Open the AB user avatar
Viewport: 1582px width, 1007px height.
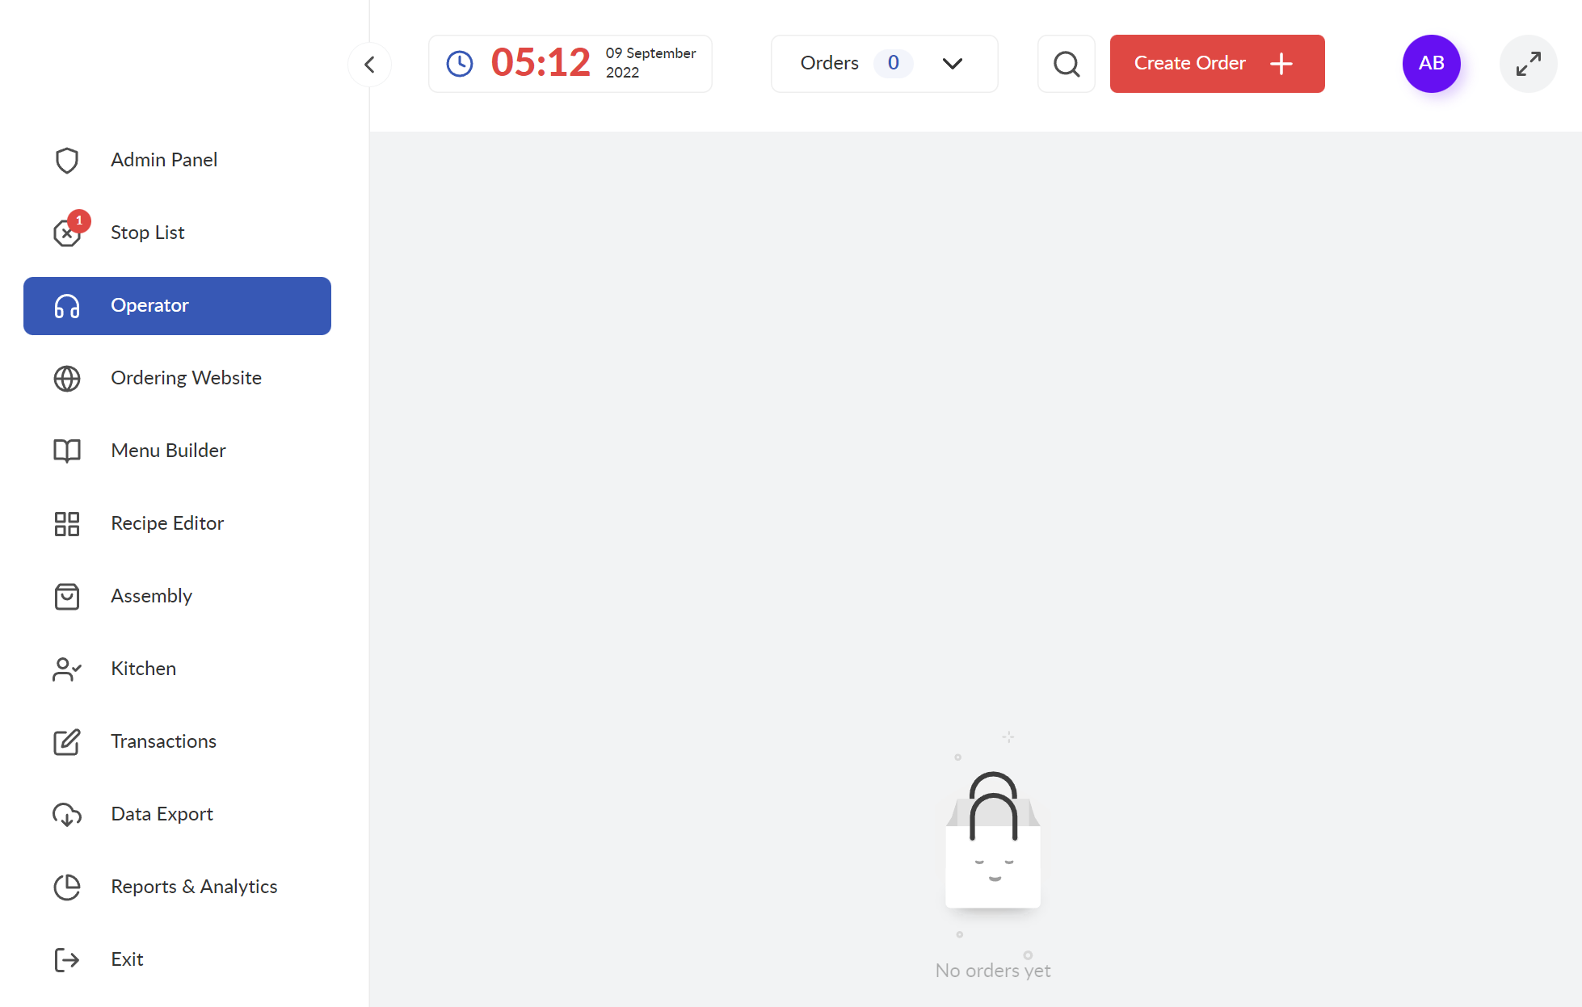tap(1432, 64)
